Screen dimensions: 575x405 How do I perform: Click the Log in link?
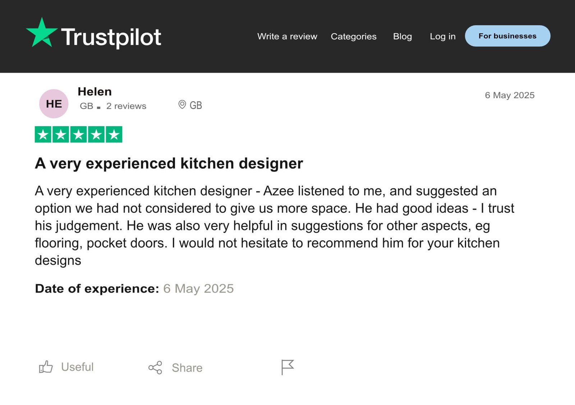point(442,36)
